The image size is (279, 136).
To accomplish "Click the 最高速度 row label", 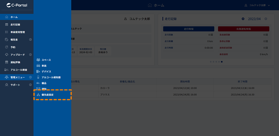I will click(x=224, y=54).
